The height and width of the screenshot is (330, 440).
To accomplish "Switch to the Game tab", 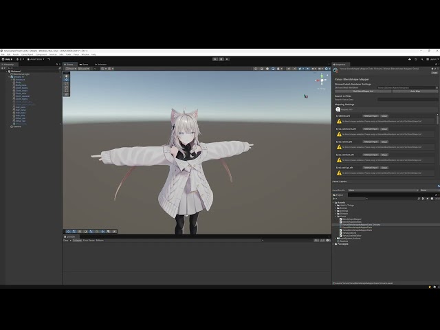I will click(x=84, y=65).
